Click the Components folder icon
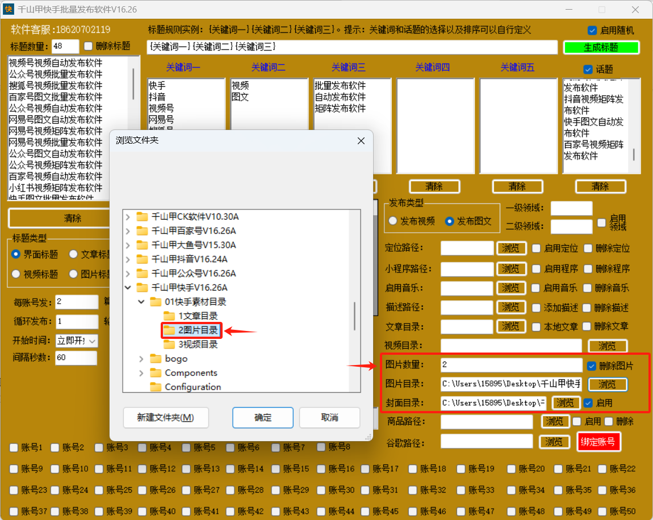Viewport: 653px width, 520px height. (156, 372)
